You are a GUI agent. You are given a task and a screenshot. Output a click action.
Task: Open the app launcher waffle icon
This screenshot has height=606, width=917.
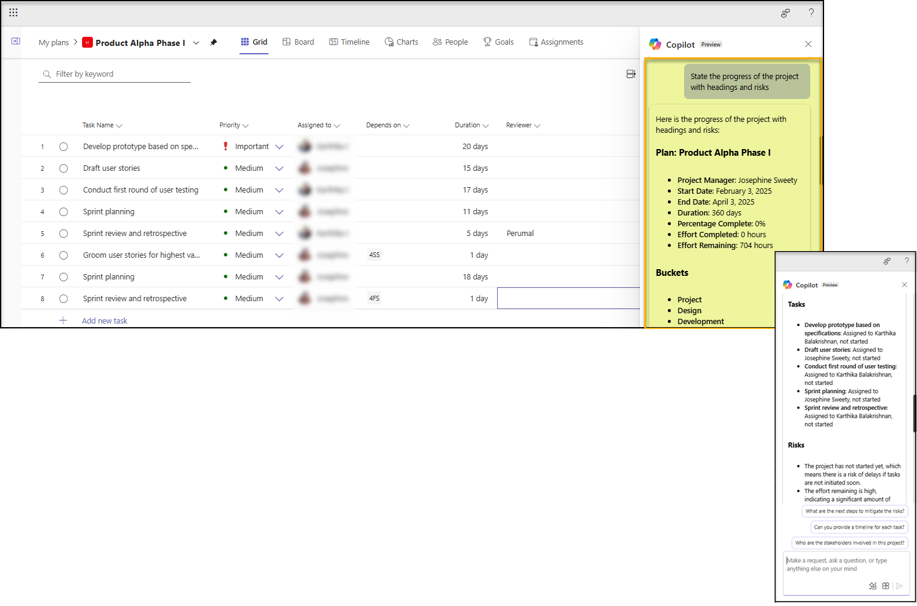coord(13,12)
